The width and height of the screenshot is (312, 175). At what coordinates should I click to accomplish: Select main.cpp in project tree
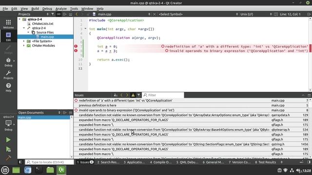click(47, 37)
